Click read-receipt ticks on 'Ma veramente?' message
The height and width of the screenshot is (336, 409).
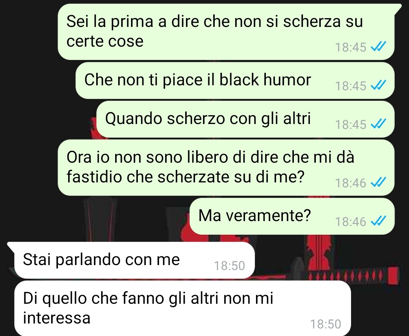pos(378,221)
